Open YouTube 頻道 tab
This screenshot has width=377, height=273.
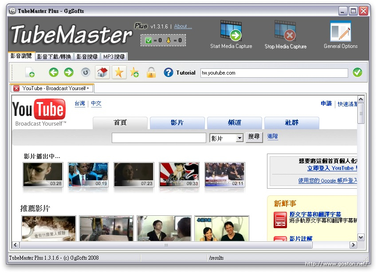(x=235, y=123)
